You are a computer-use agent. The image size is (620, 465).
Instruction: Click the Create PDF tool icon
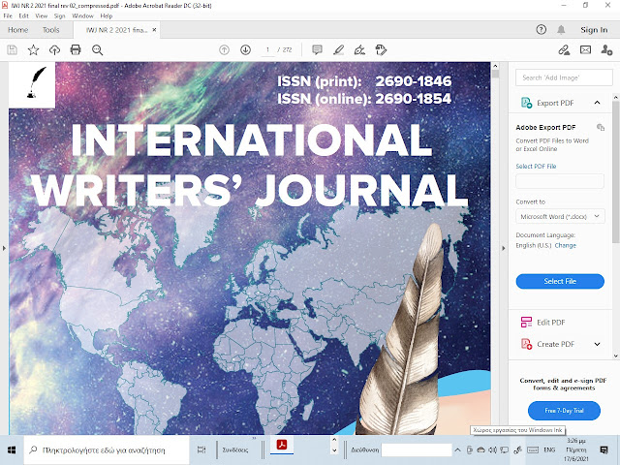(x=526, y=344)
